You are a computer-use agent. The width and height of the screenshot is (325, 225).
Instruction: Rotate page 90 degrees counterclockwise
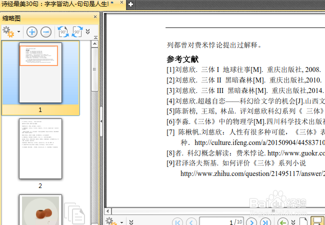63,32
